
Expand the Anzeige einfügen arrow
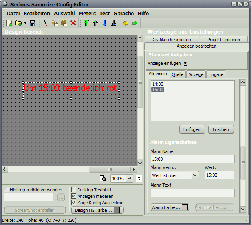185,64
